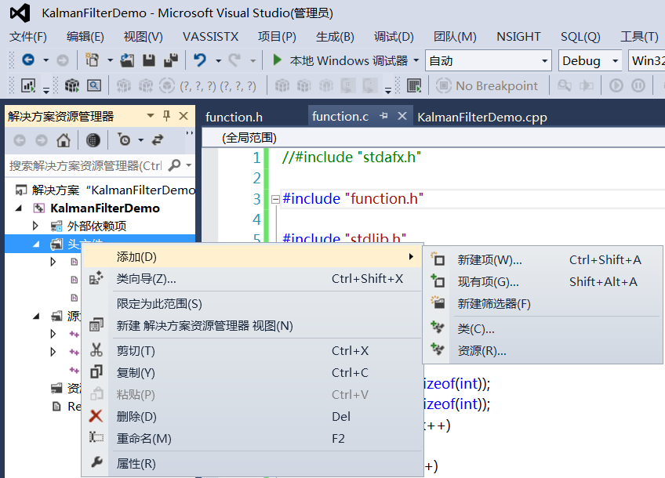Choose 新建筛选器(F) from the submenu
The width and height of the screenshot is (665, 478).
[543, 303]
